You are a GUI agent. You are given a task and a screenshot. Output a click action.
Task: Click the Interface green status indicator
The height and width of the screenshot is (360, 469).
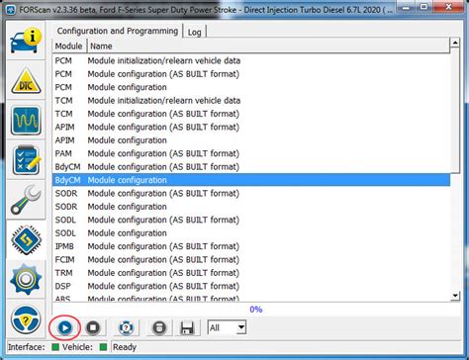tap(55, 347)
